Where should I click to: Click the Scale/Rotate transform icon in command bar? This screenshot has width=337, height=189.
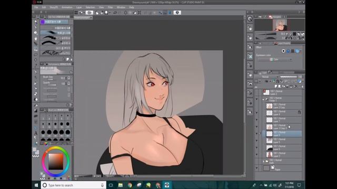tap(139, 13)
